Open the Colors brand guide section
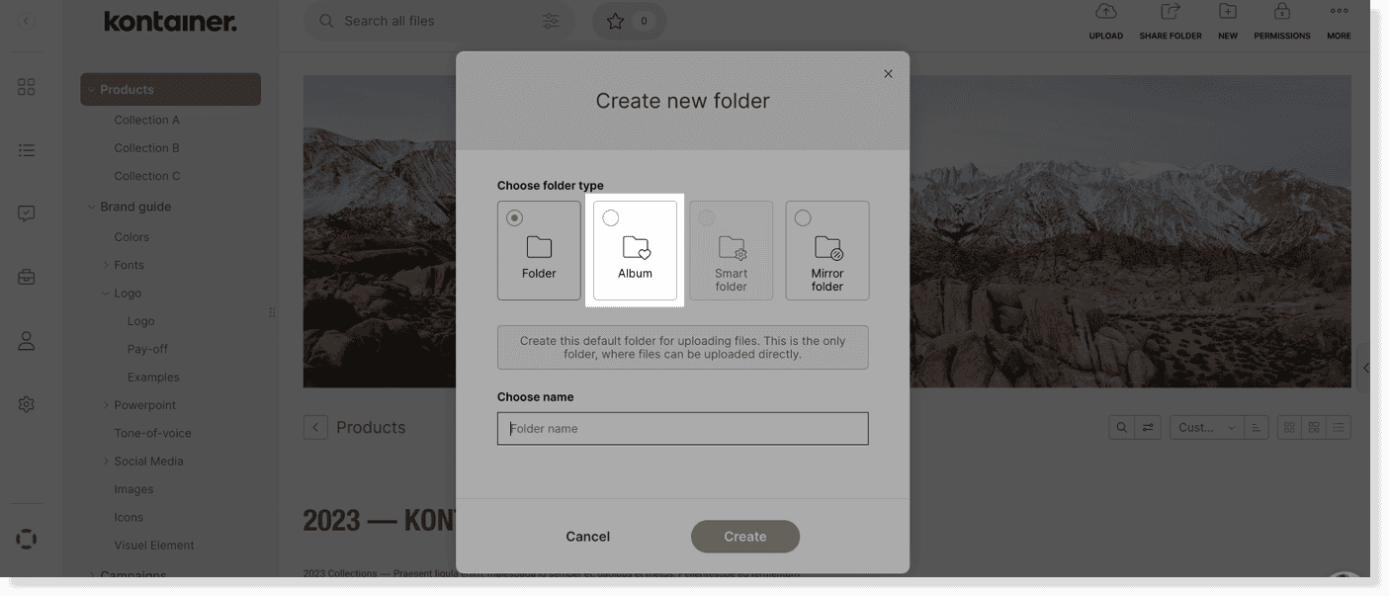The width and height of the screenshot is (1389, 596). click(x=131, y=236)
